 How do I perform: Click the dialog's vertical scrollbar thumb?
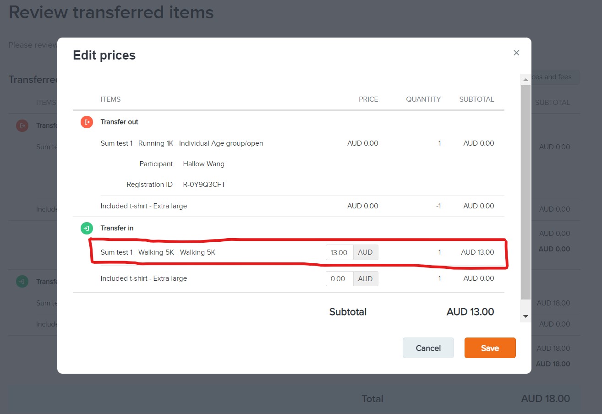tap(525, 192)
